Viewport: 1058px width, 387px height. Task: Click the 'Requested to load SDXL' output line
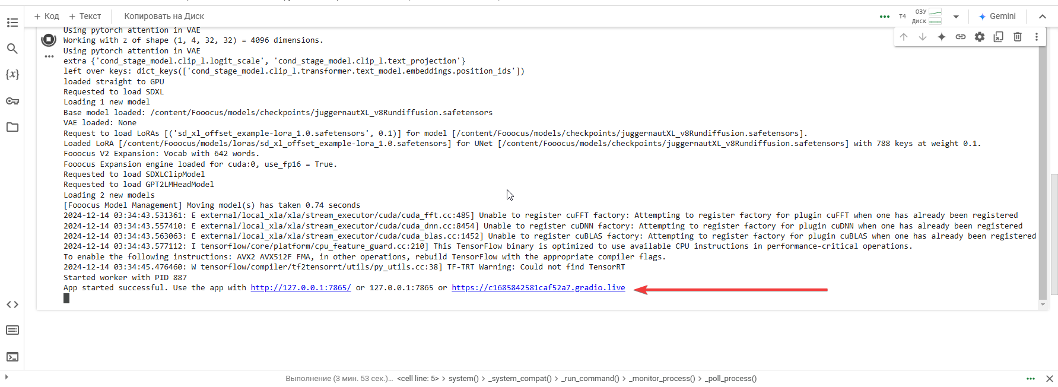(x=114, y=92)
